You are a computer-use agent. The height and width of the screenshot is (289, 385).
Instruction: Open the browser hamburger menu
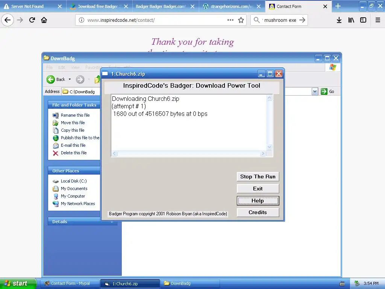pyautogui.click(x=378, y=20)
